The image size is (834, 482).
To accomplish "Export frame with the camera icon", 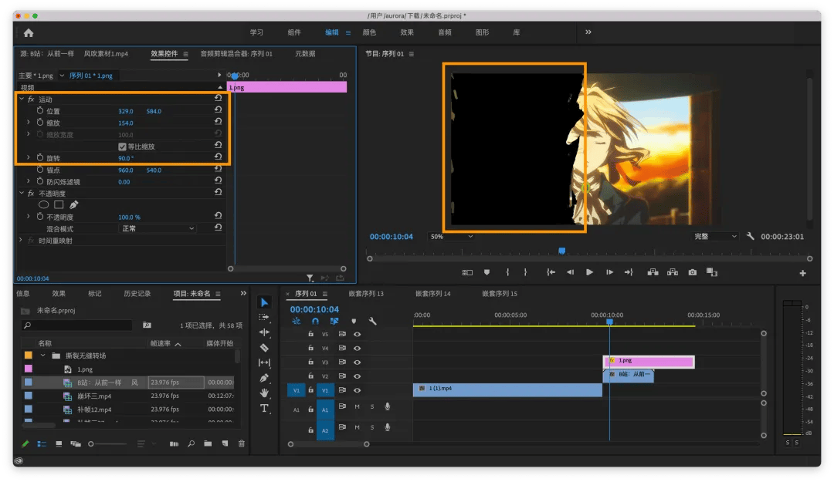I will [x=693, y=272].
